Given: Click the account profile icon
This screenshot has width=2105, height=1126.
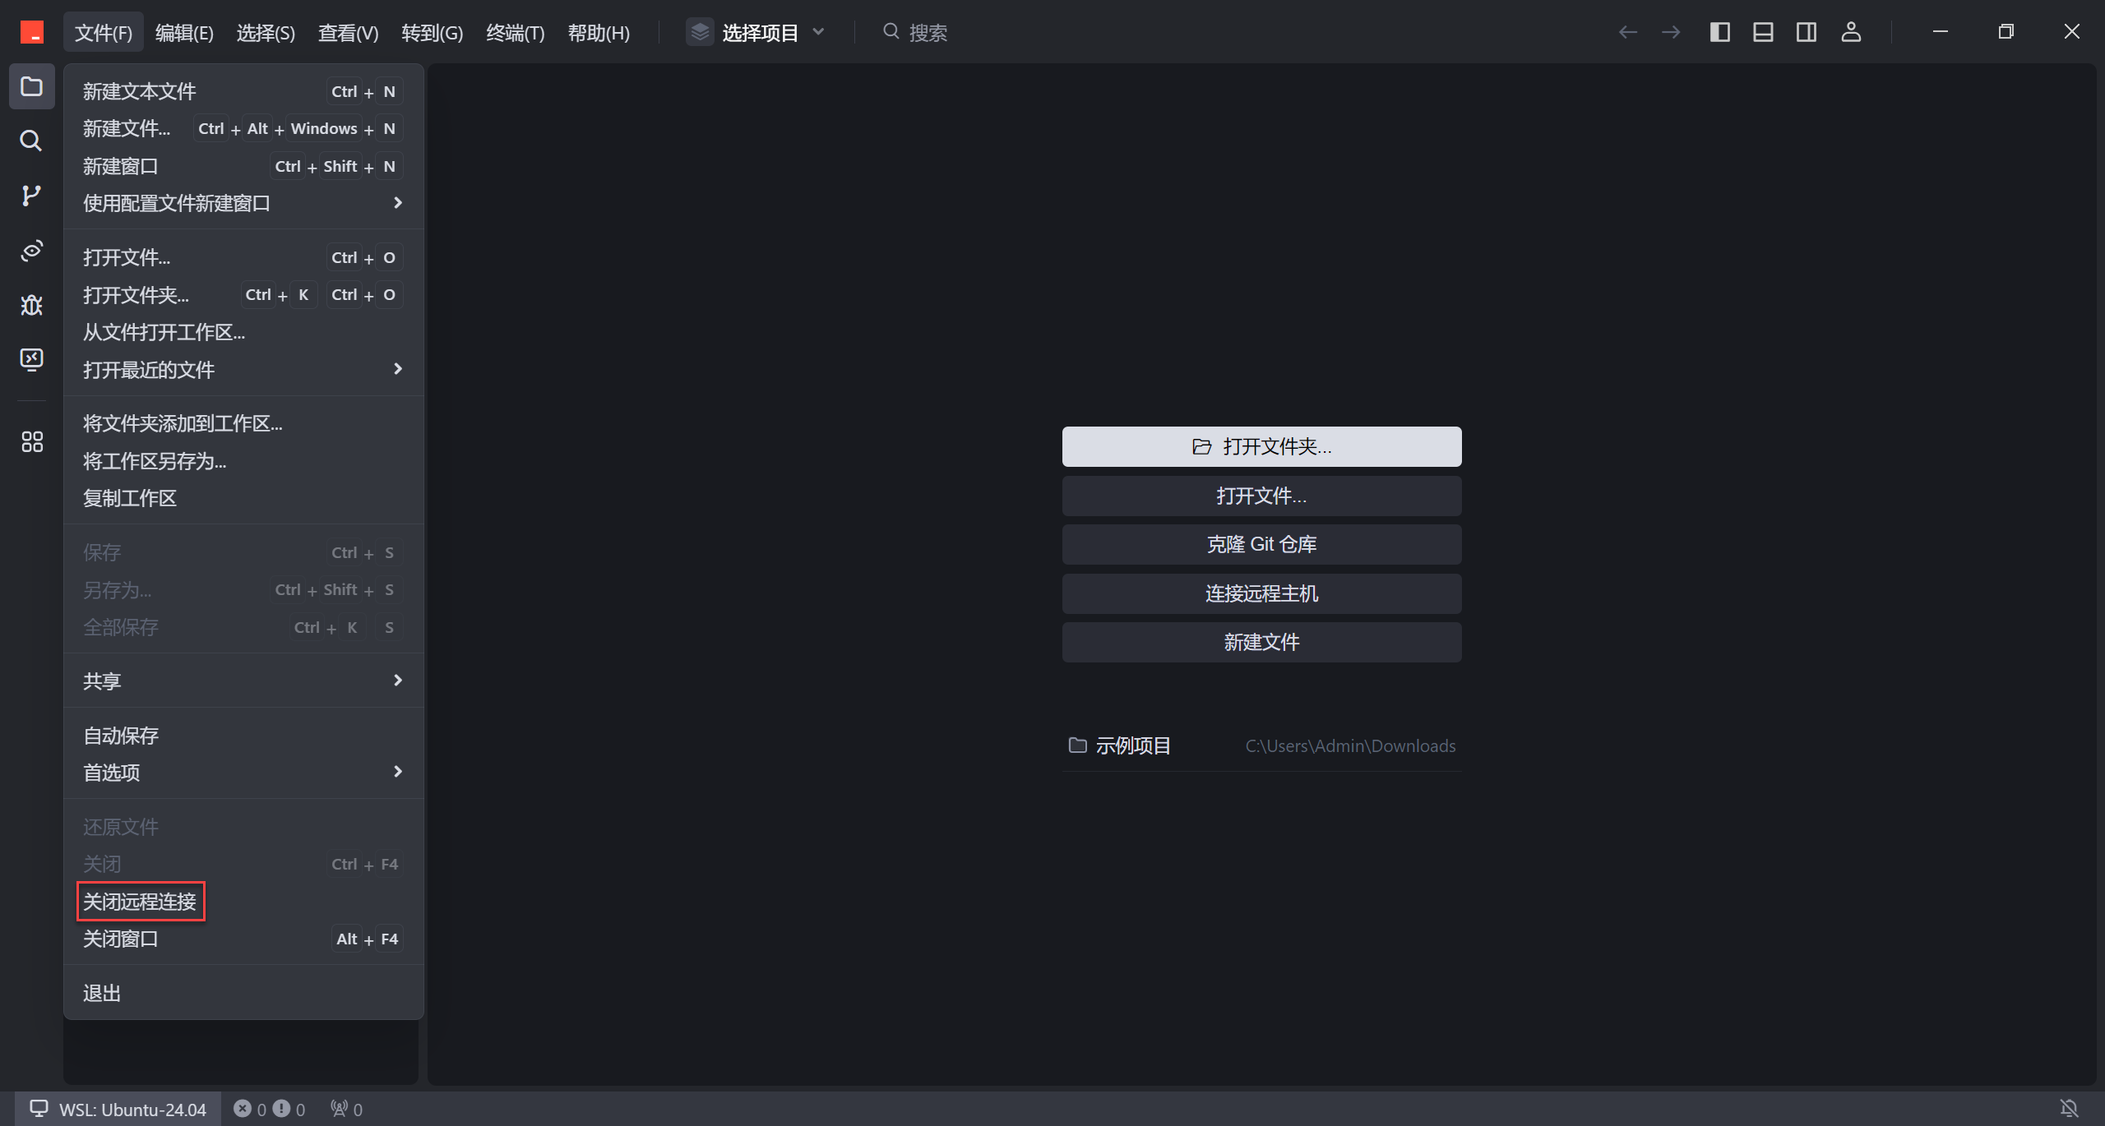Looking at the screenshot, I should click(1850, 32).
